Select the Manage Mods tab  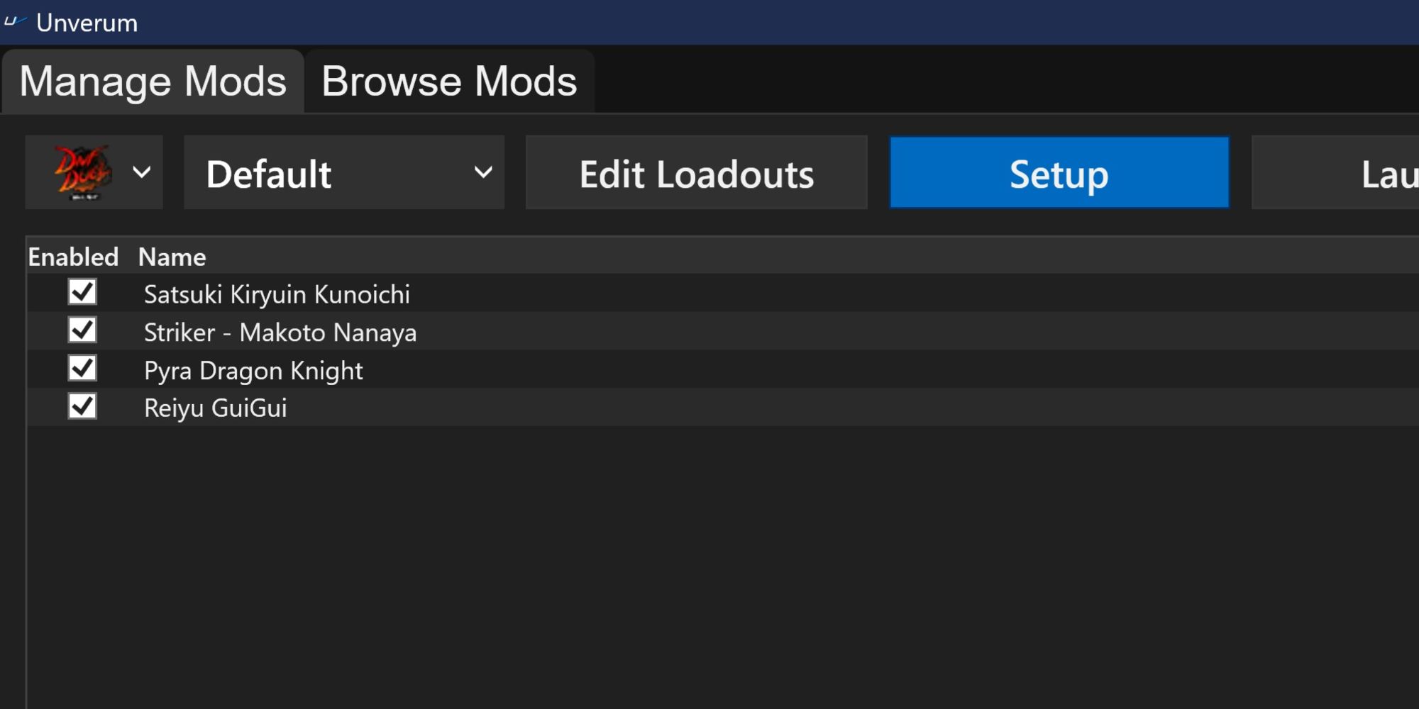point(153,82)
